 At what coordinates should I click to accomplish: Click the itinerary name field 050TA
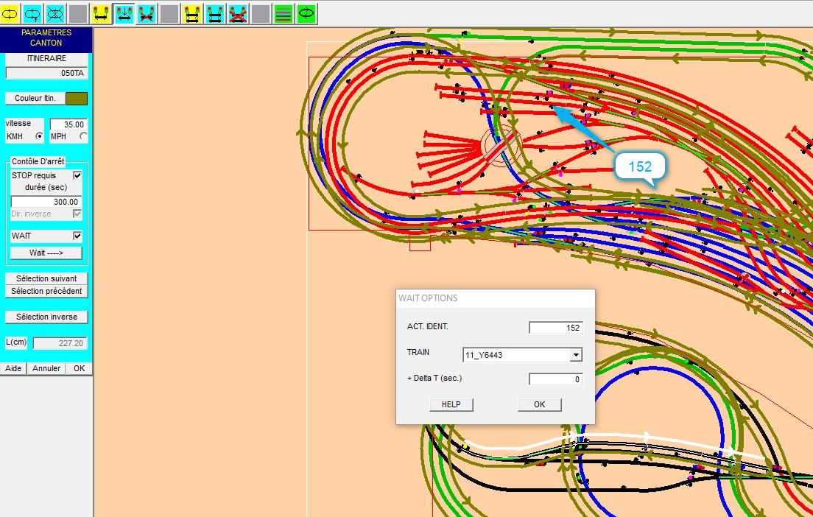click(46, 73)
